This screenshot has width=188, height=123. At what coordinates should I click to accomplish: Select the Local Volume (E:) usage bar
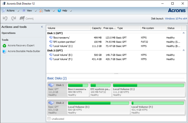point(98,103)
